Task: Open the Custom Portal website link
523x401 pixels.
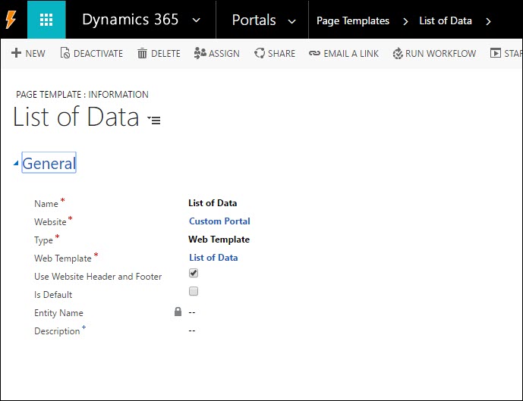Action: [219, 221]
